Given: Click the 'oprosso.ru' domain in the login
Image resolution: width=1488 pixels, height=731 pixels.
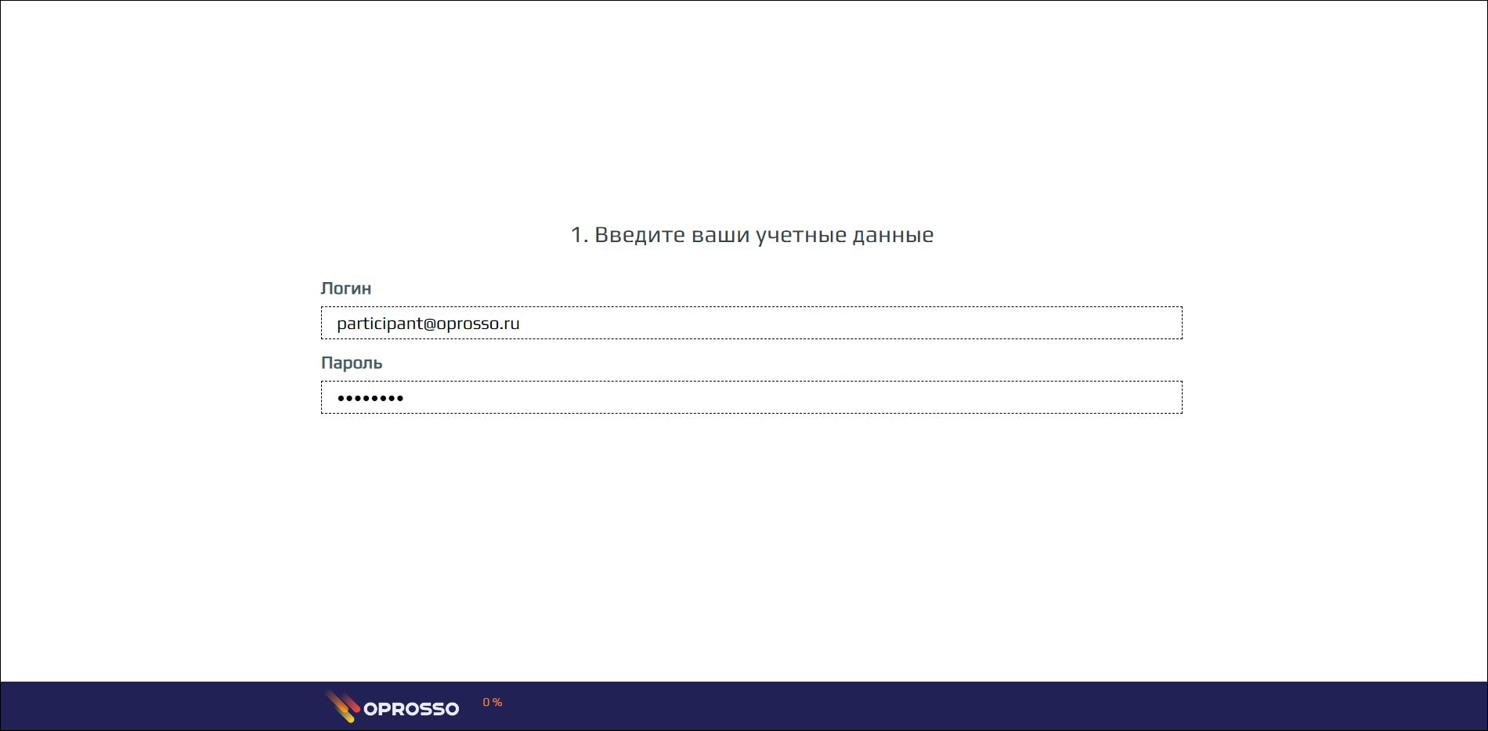Looking at the screenshot, I should click(x=478, y=324).
